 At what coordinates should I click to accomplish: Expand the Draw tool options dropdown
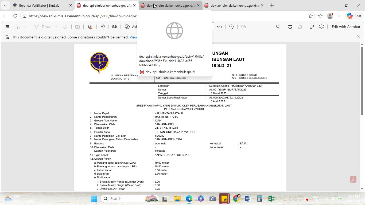pos(56,27)
